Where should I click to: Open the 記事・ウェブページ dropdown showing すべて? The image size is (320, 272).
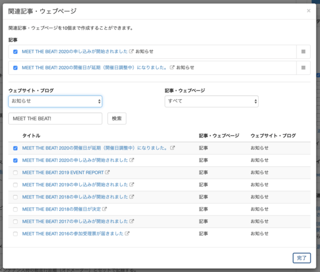point(212,101)
